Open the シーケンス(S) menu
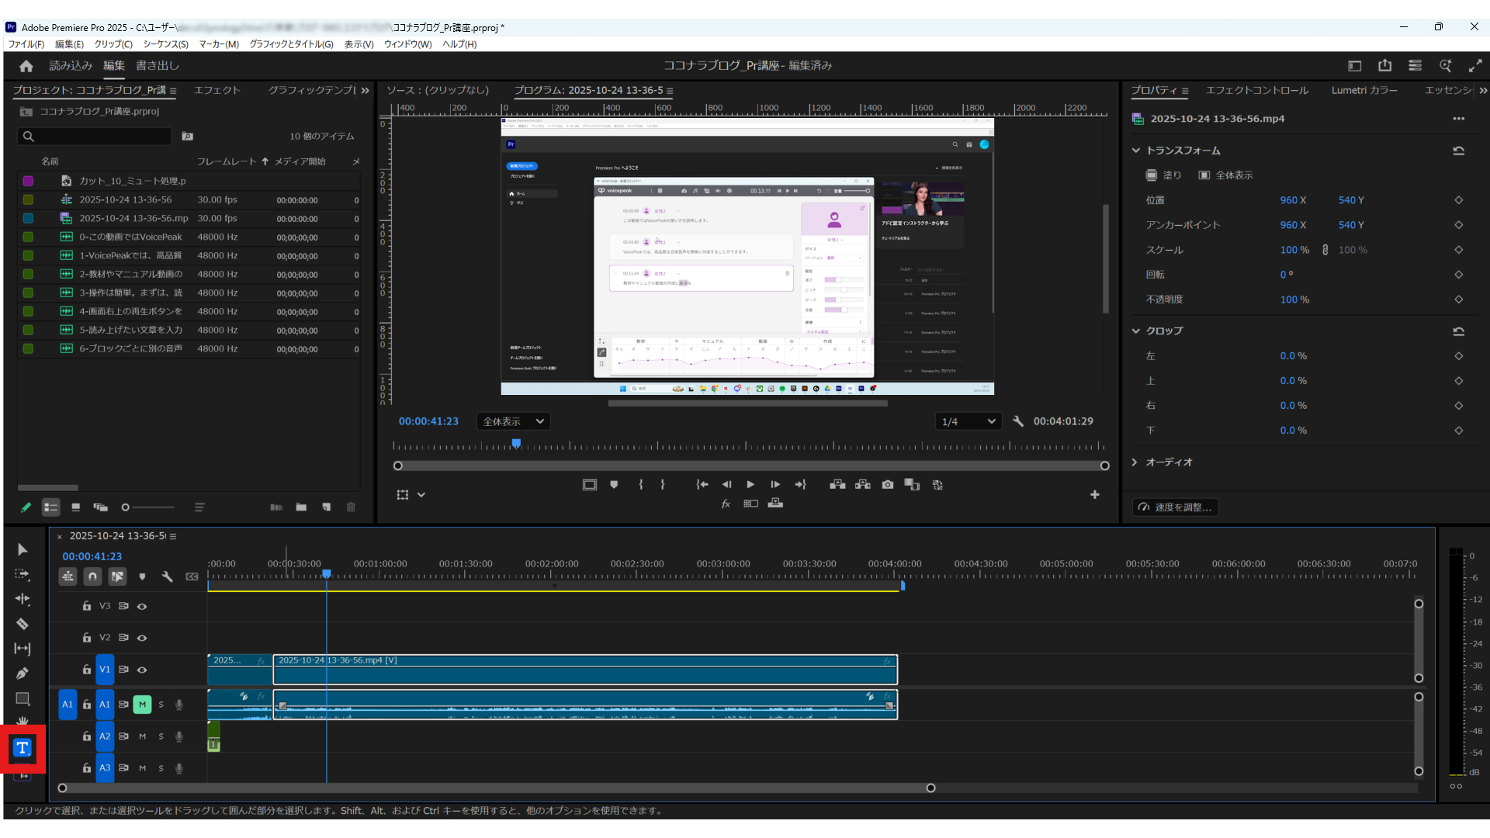1490x838 pixels. coord(165,44)
